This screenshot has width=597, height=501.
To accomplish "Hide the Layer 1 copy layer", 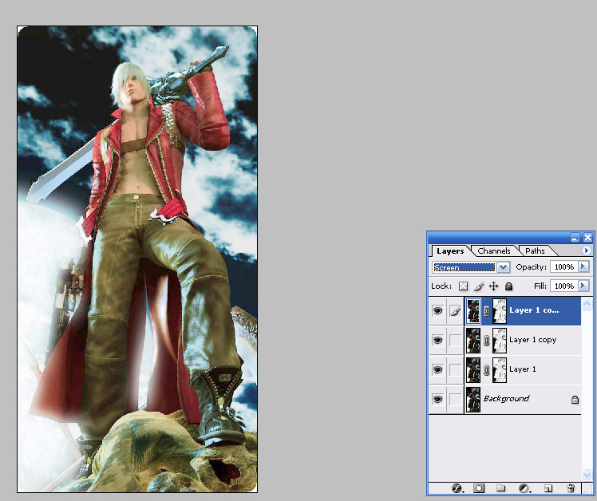I will (437, 340).
